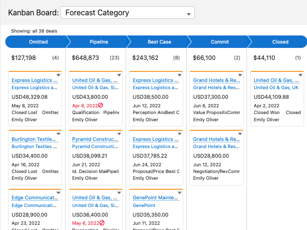The height and width of the screenshot is (230, 307).
Task: Open Grand Hotels account above USD37,300.00
Action: point(216,88)
